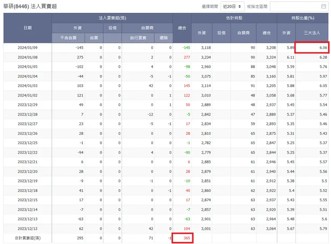This screenshot has height=244, width=331.
Task: Select the 2023/12/27 date cell
Action: [x=28, y=124]
